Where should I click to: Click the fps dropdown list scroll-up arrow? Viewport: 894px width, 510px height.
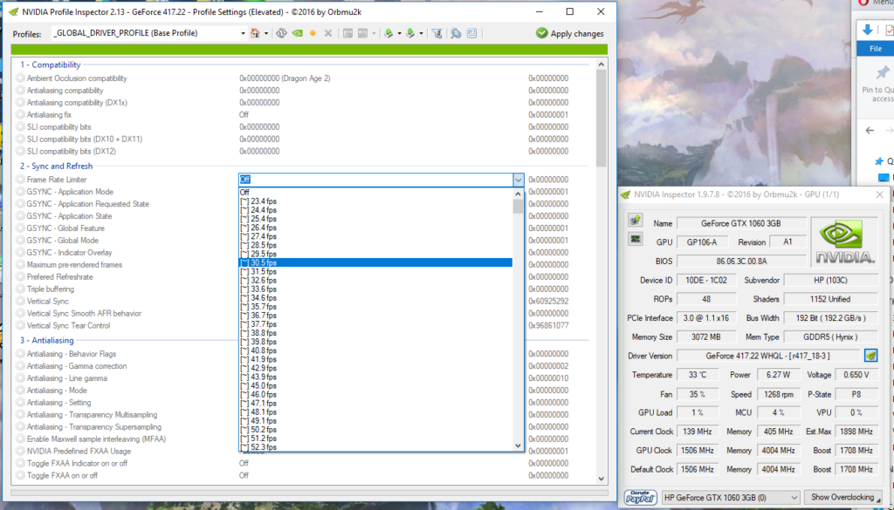518,193
